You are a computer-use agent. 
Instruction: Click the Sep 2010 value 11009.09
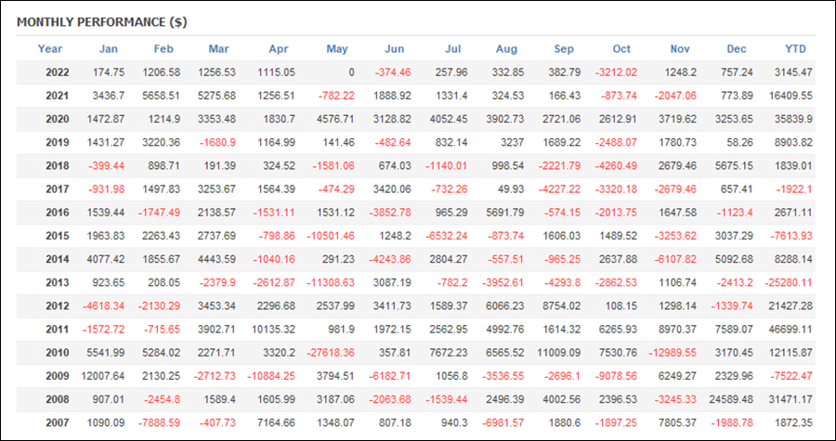coord(558,353)
